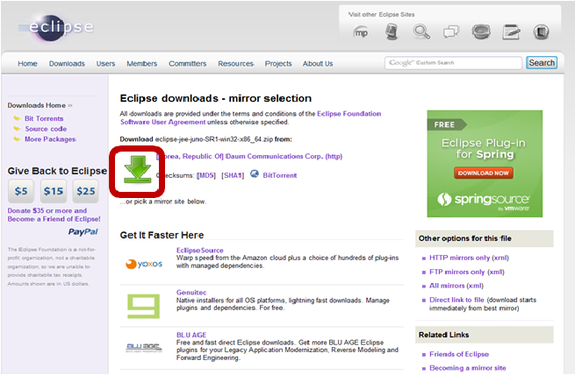Click the DOWNLOAD NOW ad button
This screenshot has width=575, height=375.
[484, 173]
